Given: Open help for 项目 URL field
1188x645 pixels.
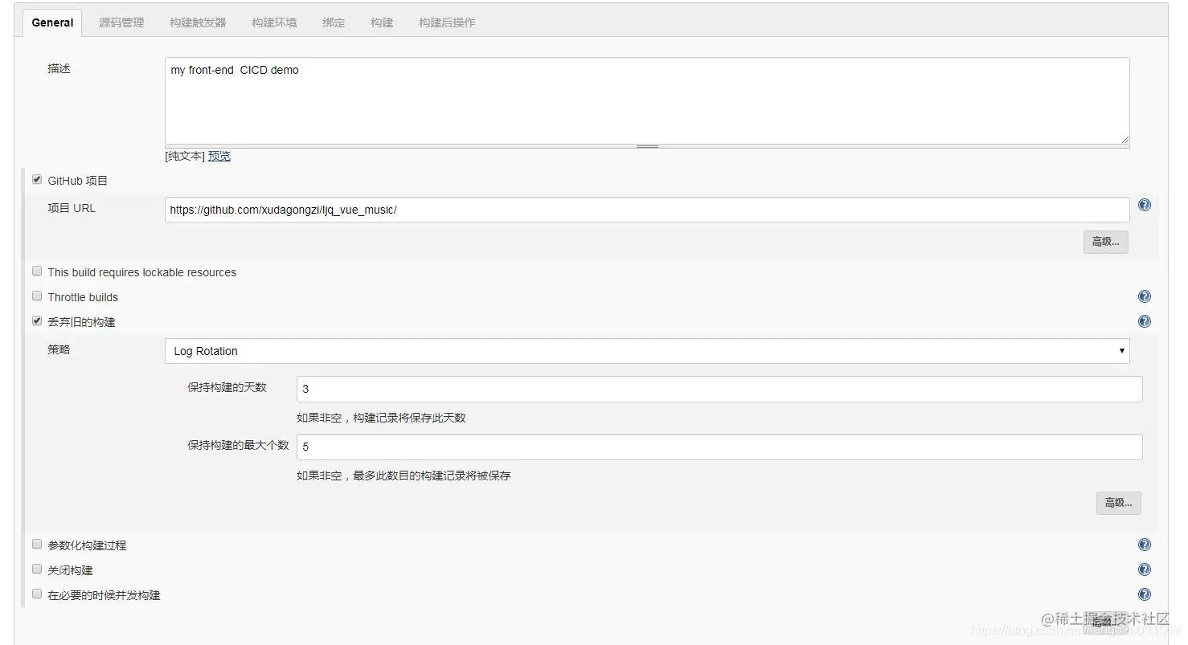Looking at the screenshot, I should coord(1145,205).
